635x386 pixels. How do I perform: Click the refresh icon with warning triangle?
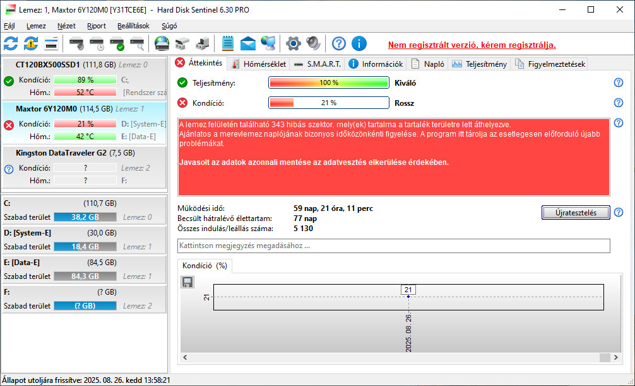pos(31,43)
